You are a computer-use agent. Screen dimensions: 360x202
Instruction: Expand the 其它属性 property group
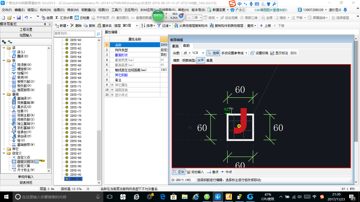[112, 85]
